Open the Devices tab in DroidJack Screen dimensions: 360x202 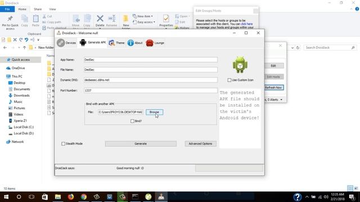pos(66,43)
